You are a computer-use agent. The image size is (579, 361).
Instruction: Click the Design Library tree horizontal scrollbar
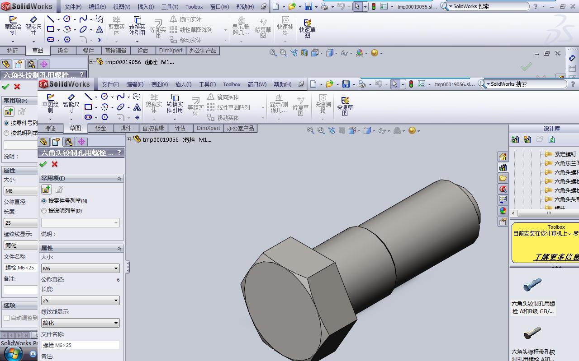pos(545,213)
